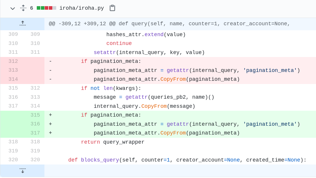Click the downward expand arrow at the bottom
This screenshot has height=178, width=316.
coord(22,170)
